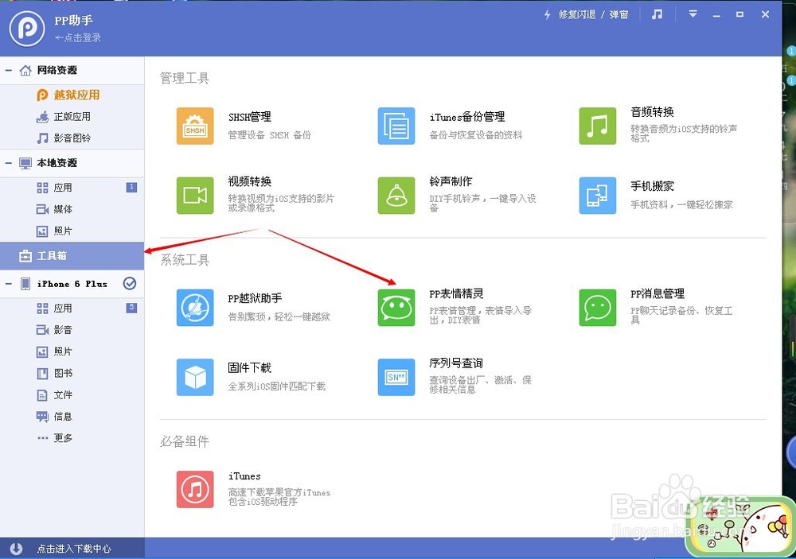Open the title bar dropdown menu arrow
796x559 pixels.
tap(693, 14)
